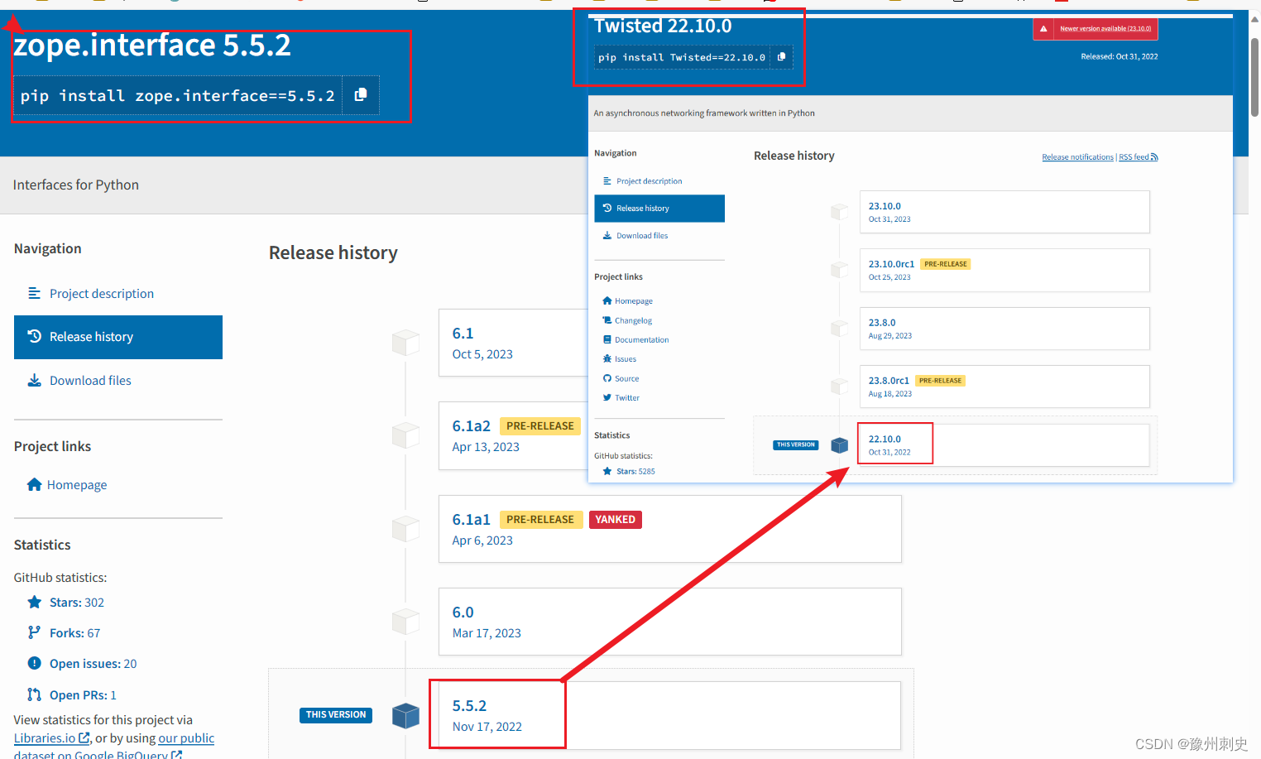Click the blue package cube for Twisted 22.10.0
The height and width of the screenshot is (759, 1261).
coord(839,445)
